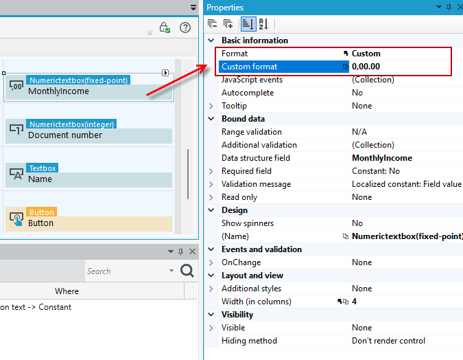Expand the Required field property
463x360 pixels.
[x=211, y=171]
